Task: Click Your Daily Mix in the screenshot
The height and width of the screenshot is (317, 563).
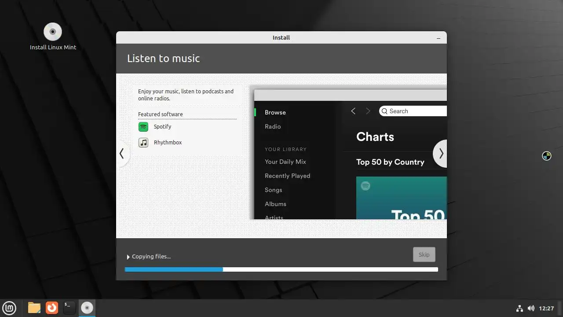Action: click(285, 162)
